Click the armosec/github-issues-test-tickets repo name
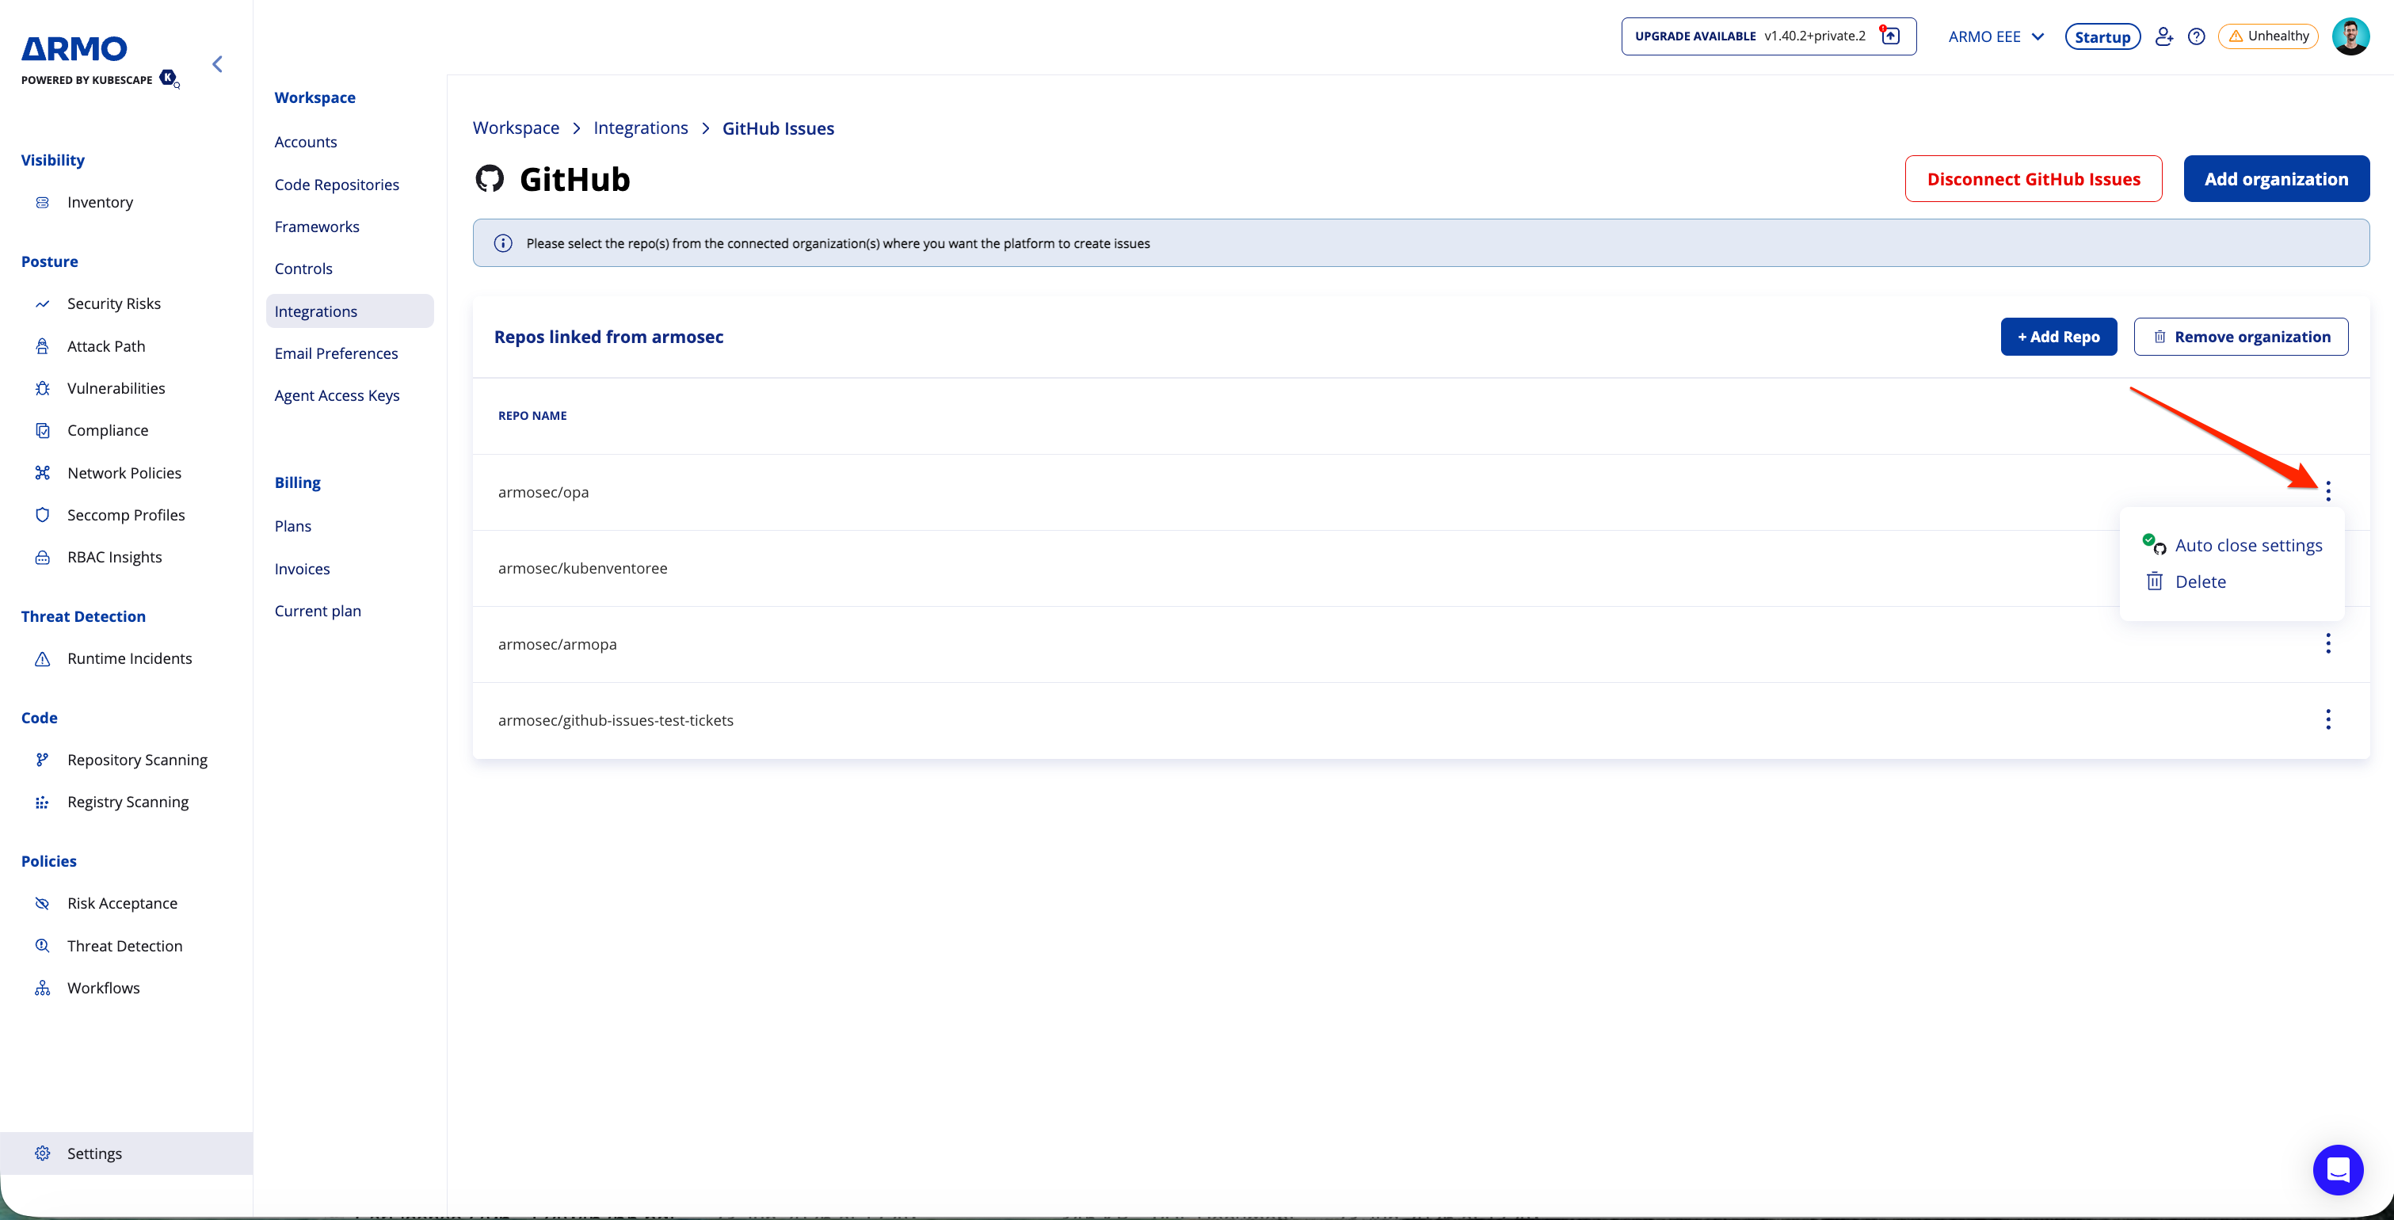 coord(616,720)
